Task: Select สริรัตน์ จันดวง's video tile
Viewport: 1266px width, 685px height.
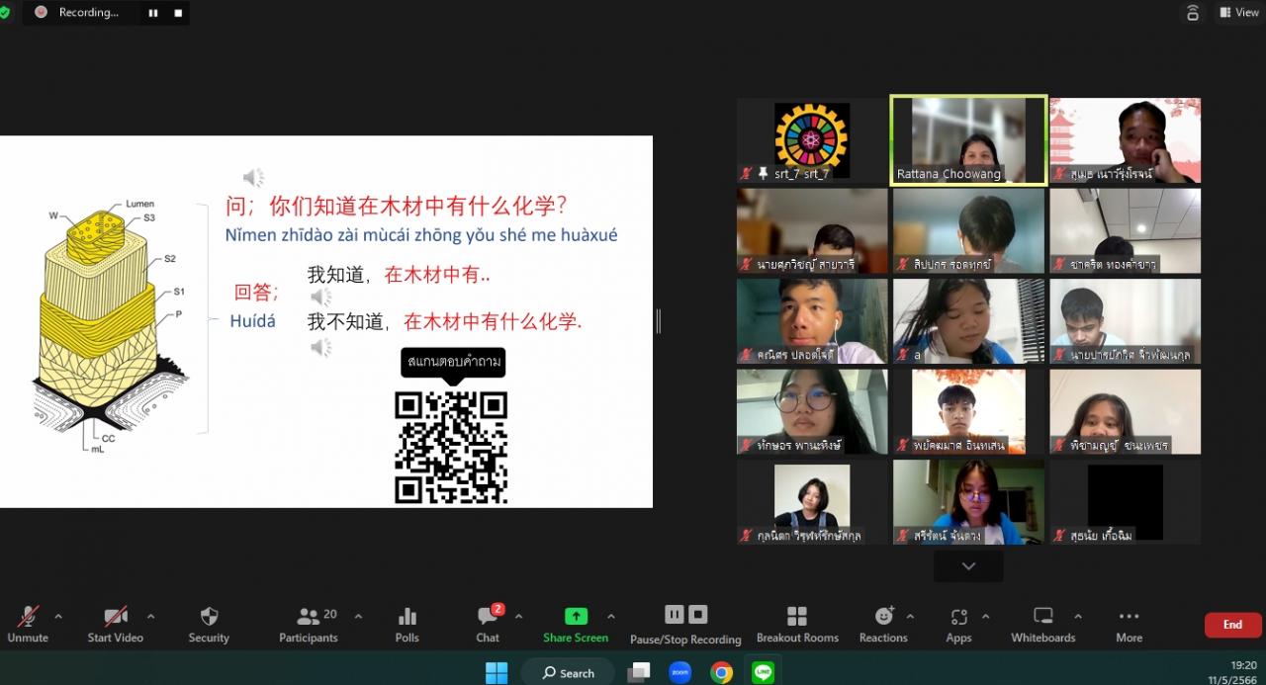Action: point(968,502)
